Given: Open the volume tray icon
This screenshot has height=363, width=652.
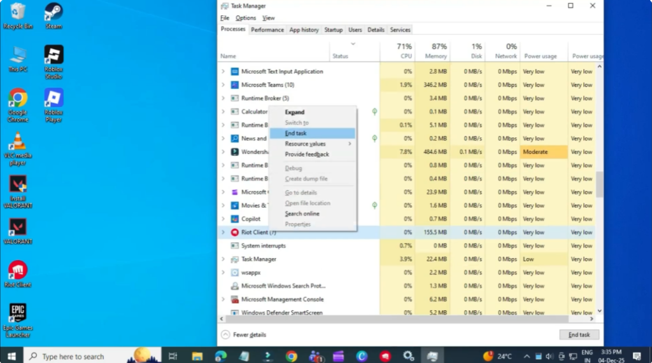Looking at the screenshot, I should click(x=549, y=357).
